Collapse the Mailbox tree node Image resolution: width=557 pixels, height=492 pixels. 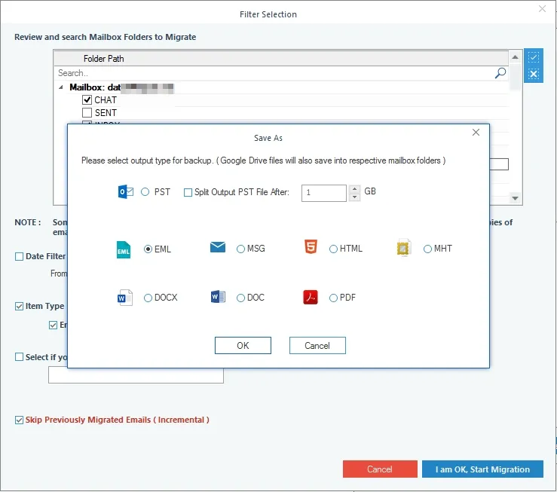(x=61, y=87)
